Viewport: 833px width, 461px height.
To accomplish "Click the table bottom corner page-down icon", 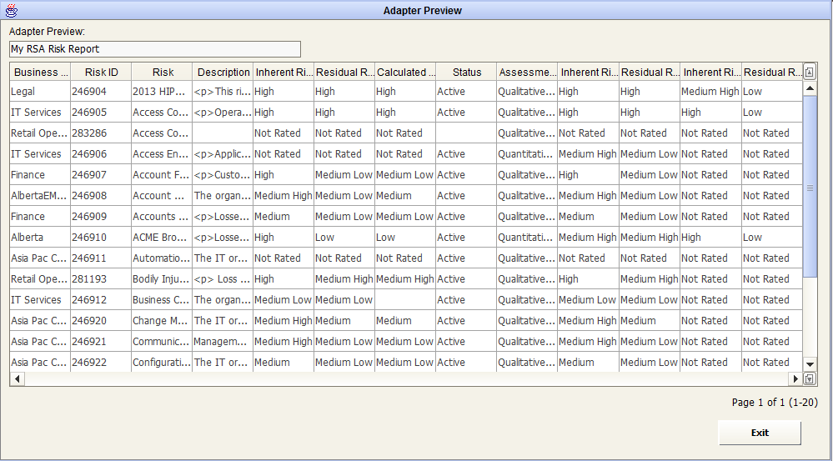I will pyautogui.click(x=809, y=378).
